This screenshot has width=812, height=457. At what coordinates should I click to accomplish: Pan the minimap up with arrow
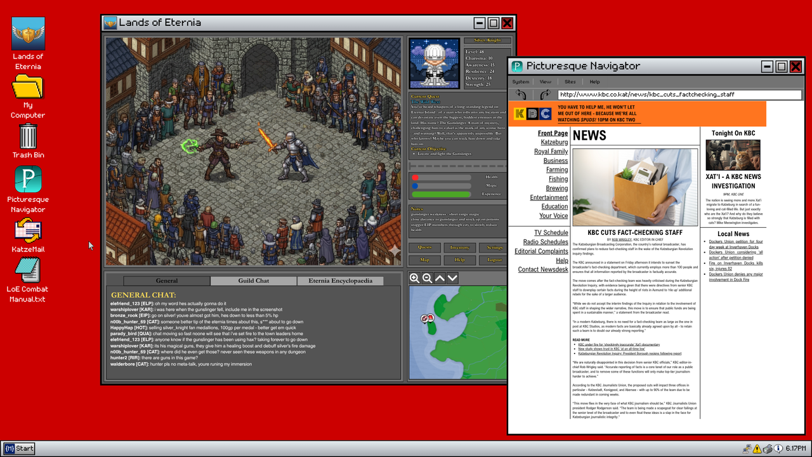(x=440, y=278)
